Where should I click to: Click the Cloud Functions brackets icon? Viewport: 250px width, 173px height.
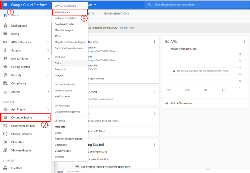click(x=5, y=134)
